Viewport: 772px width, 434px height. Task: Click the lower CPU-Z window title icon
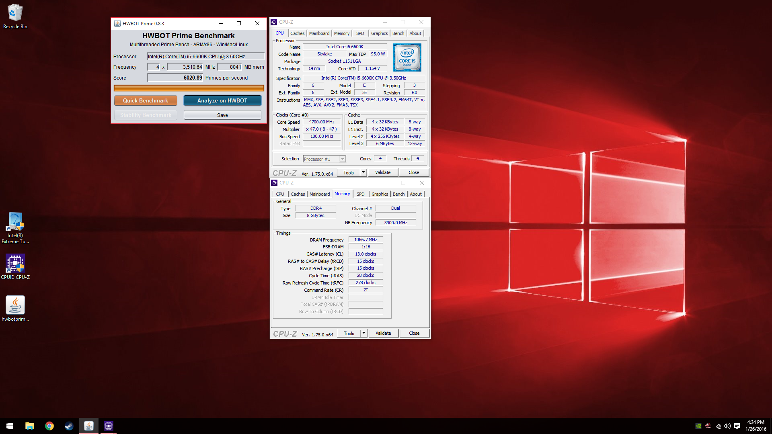[x=274, y=183]
